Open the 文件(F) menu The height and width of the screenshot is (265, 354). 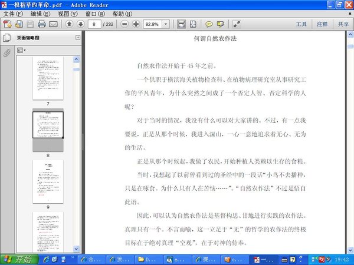pos(13,14)
